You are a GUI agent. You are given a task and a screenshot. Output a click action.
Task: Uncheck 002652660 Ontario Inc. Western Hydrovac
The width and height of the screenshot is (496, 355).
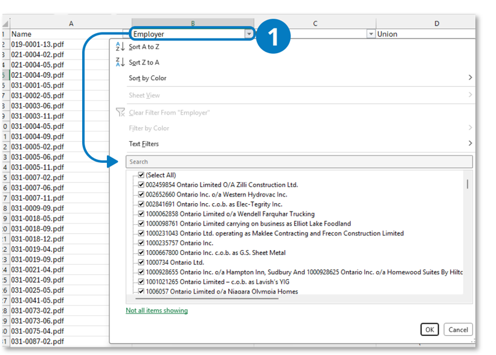(x=141, y=195)
